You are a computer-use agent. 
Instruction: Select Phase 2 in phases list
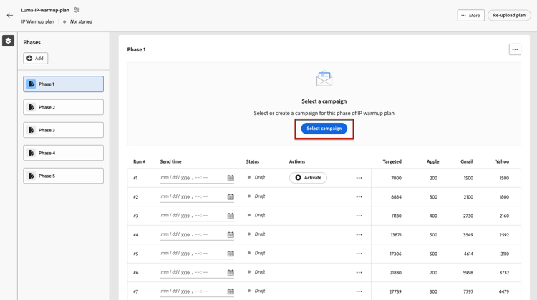[x=63, y=107]
